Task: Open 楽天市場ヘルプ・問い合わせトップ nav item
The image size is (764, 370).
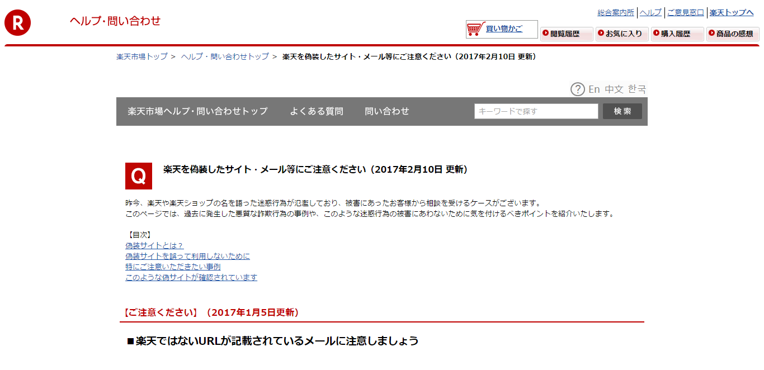Action: (198, 111)
